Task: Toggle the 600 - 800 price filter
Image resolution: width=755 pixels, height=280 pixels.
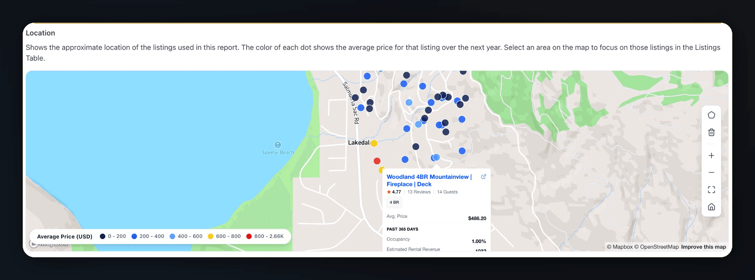Action: (x=211, y=236)
